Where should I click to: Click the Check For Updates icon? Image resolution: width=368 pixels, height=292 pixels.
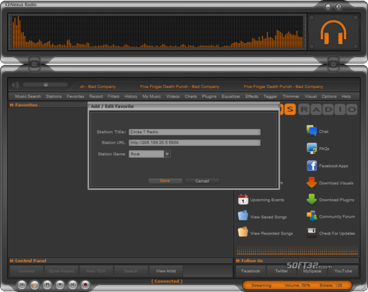click(x=312, y=233)
